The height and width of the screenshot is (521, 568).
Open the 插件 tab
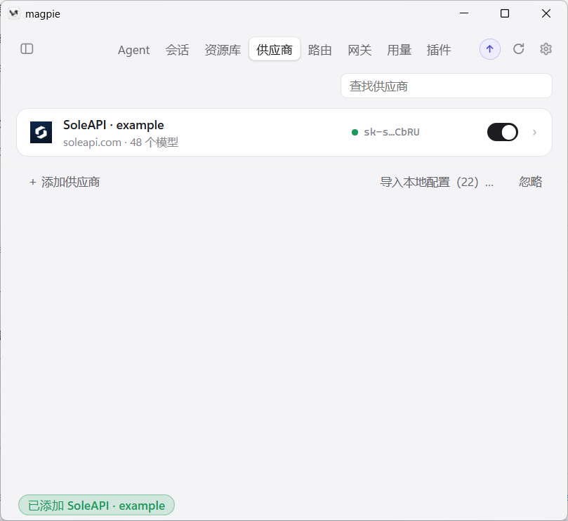(438, 50)
